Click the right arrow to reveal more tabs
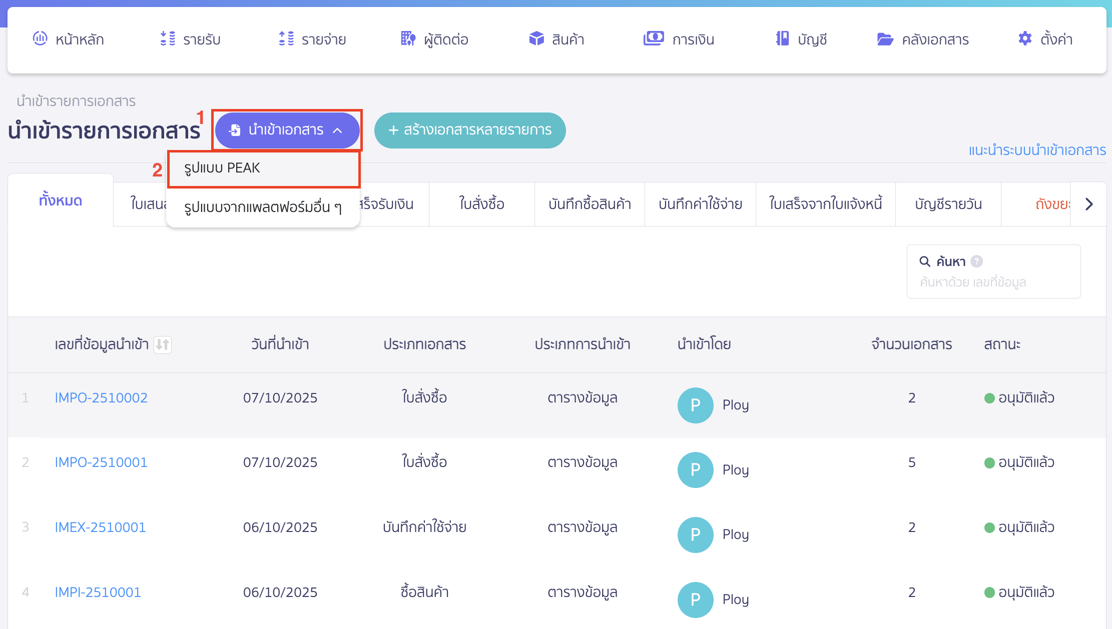This screenshot has height=629, width=1112. [1088, 204]
